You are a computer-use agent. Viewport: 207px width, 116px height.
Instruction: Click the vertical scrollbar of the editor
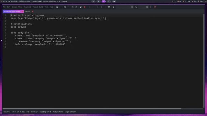(204, 61)
